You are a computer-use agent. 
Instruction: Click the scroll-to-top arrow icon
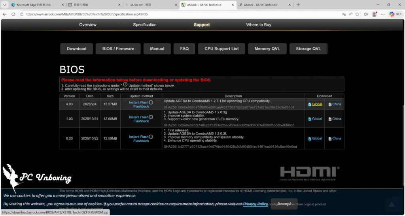[x=392, y=205]
